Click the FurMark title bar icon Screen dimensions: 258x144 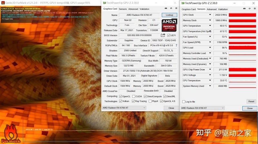click(3, 3)
